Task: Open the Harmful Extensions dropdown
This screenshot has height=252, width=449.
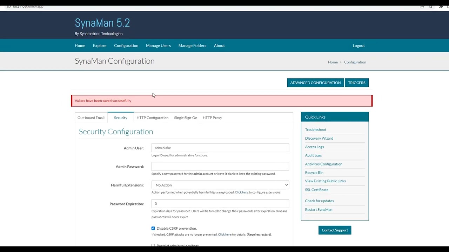Action: 220,185
